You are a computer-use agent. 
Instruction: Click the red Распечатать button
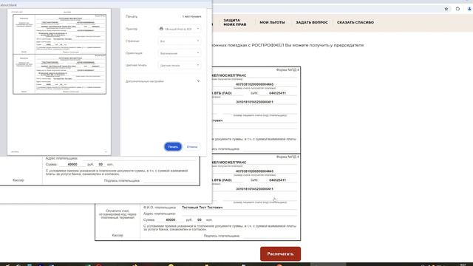coord(280,253)
